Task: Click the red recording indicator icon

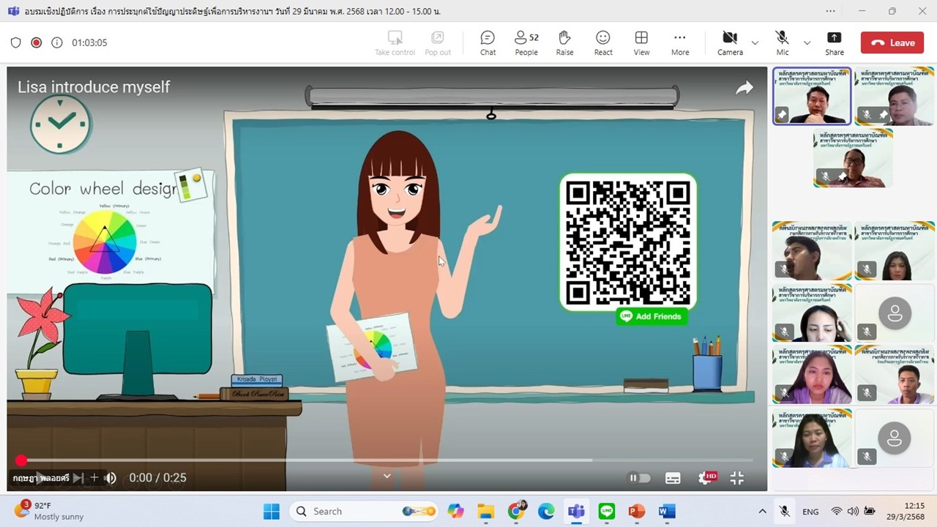Action: click(x=36, y=42)
